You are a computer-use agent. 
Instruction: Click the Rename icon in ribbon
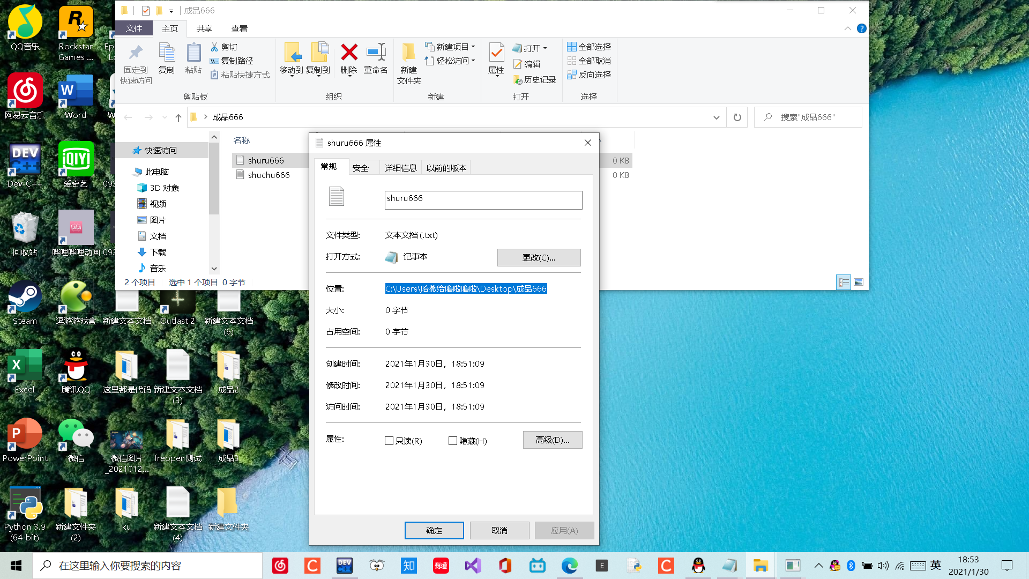tap(376, 53)
